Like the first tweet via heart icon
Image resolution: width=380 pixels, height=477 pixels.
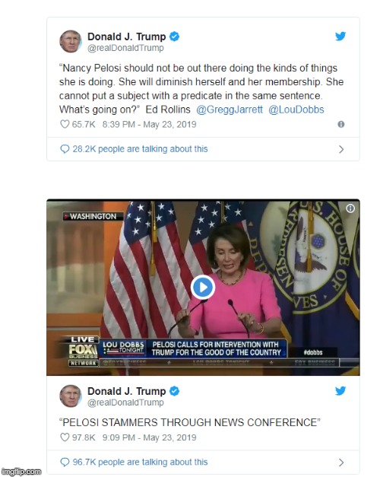click(x=65, y=124)
